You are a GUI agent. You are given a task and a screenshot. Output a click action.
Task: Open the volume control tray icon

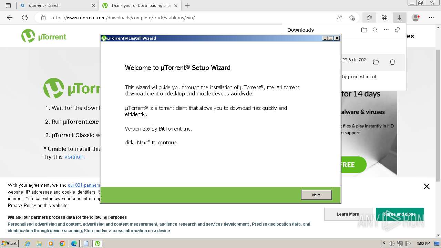392,244
